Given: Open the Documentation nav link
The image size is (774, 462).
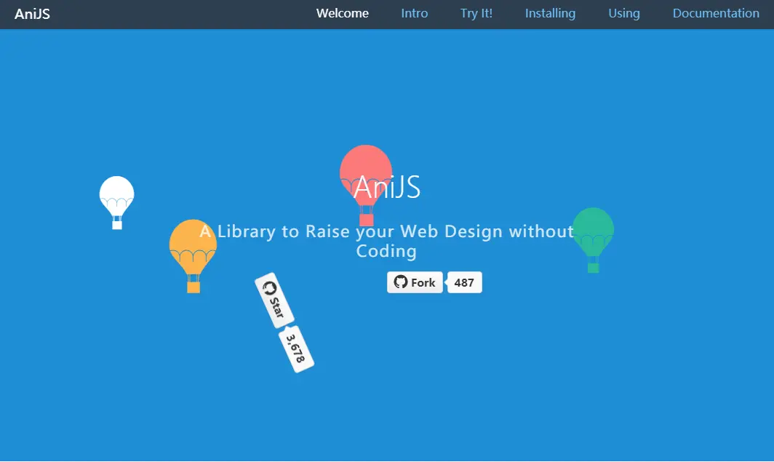Looking at the screenshot, I should click(x=716, y=13).
